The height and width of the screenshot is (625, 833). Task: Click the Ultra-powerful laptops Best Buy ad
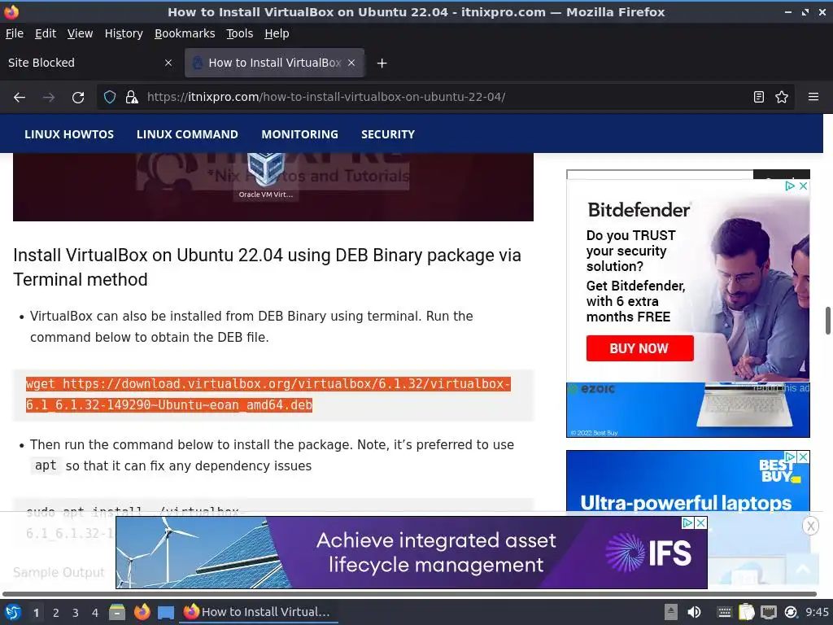[x=688, y=481]
